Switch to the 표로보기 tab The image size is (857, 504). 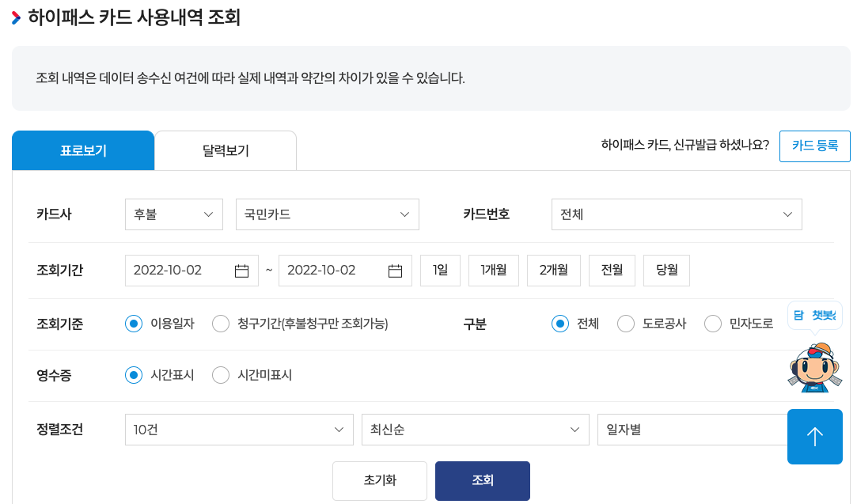coord(82,150)
